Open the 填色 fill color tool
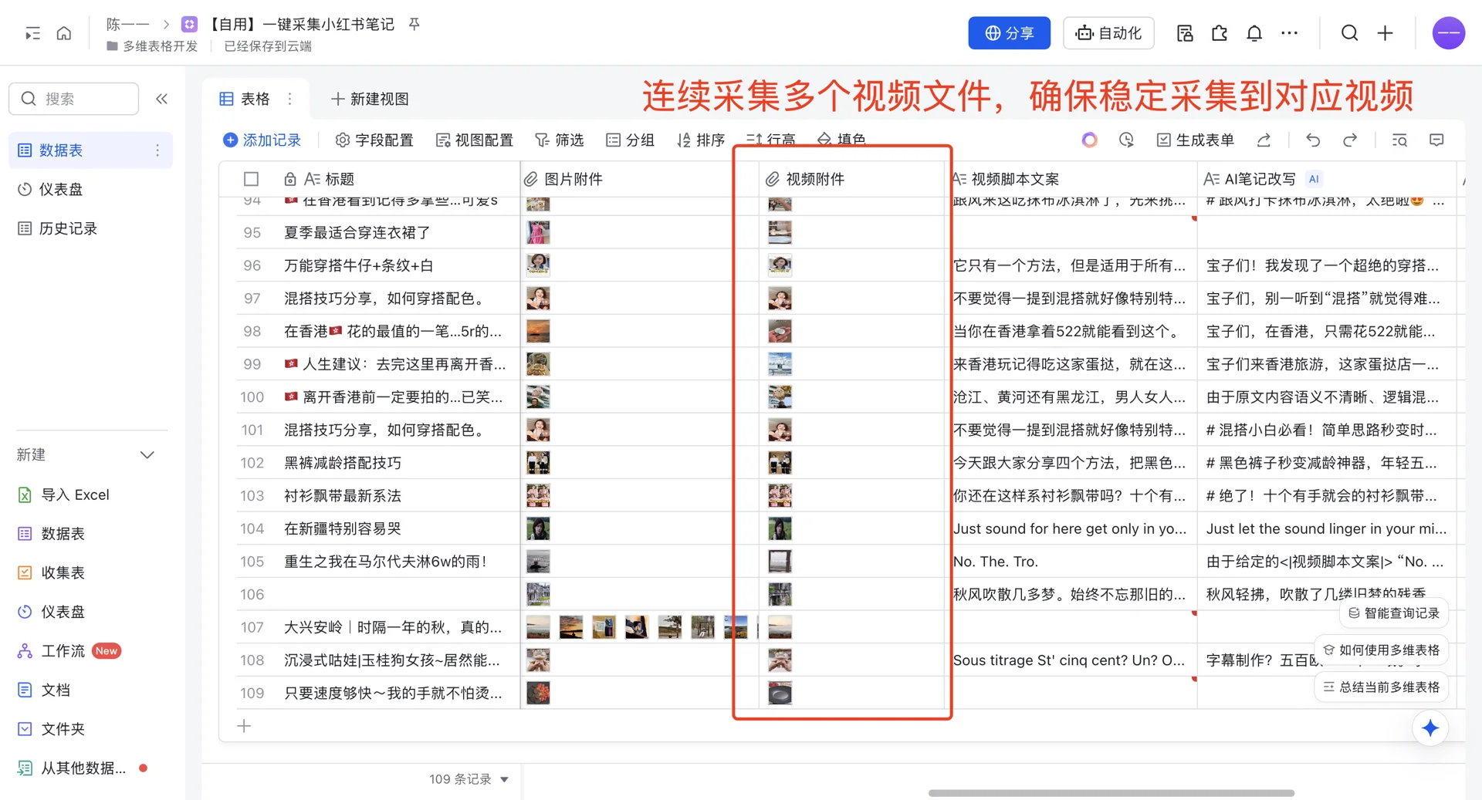The image size is (1482, 800). click(841, 140)
